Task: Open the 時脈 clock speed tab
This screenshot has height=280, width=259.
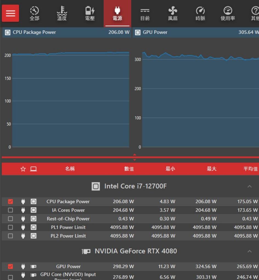Action: 200,13
